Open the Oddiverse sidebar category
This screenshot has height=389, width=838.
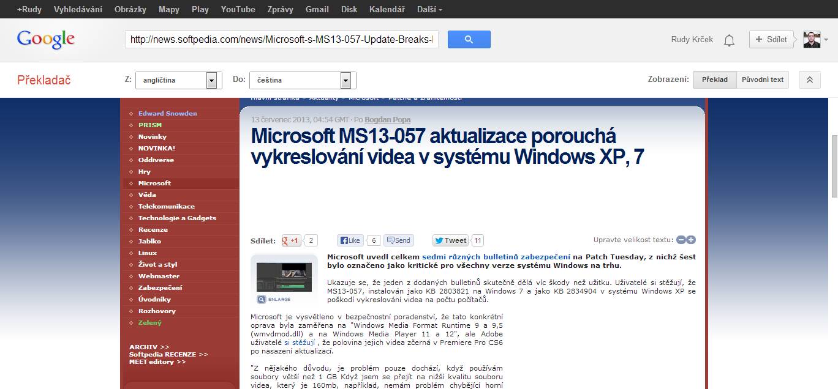[x=156, y=160]
